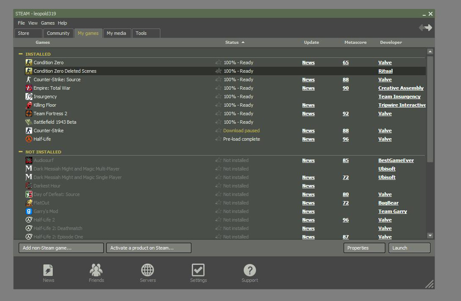Image resolution: width=461 pixels, height=301 pixels.
Task: Toggle favorite star for Condition Zero Deleted Scenes
Action: coord(218,71)
